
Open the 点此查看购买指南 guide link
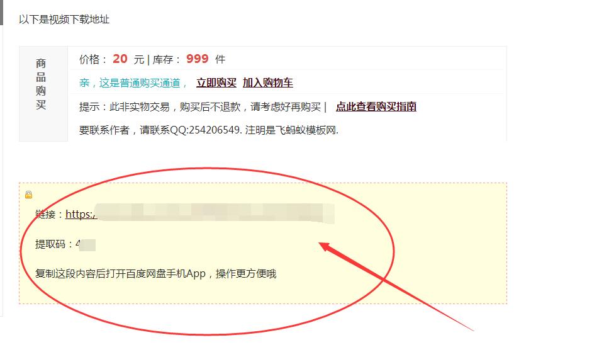tap(376, 106)
